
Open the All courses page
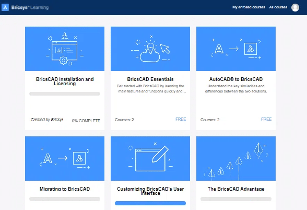click(x=278, y=7)
